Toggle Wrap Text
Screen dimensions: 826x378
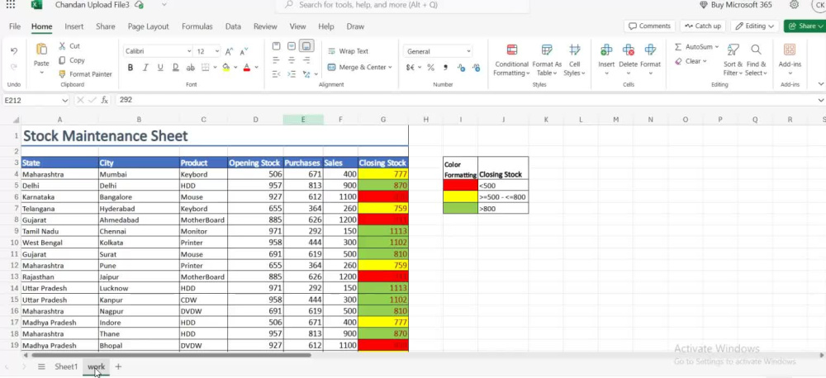[348, 51]
